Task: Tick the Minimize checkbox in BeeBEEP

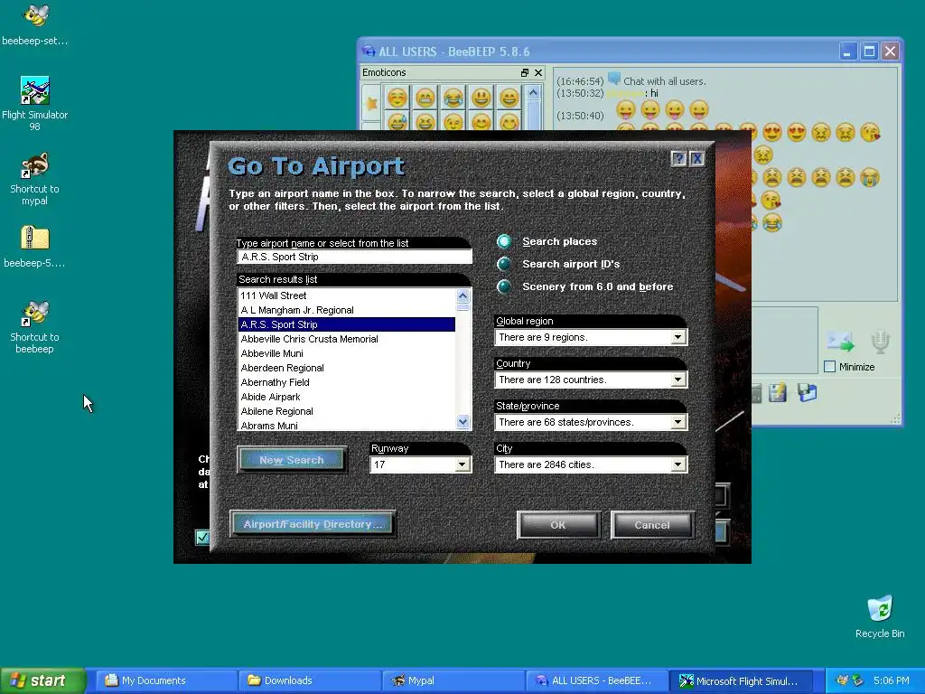Action: [x=829, y=367]
